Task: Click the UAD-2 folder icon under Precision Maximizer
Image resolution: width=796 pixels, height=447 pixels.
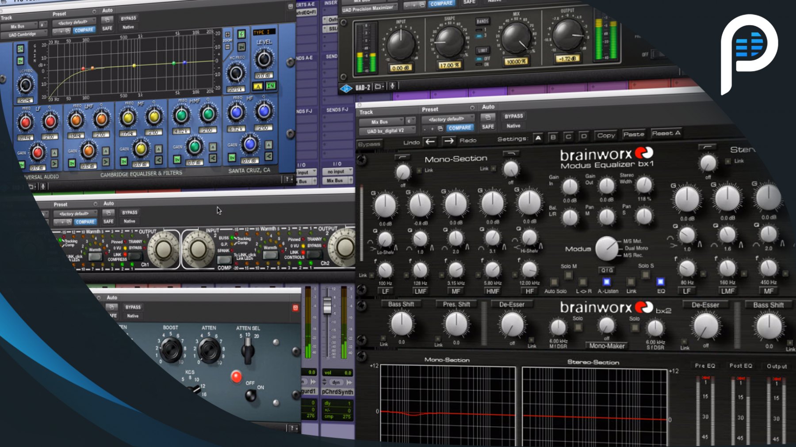Action: tap(379, 87)
